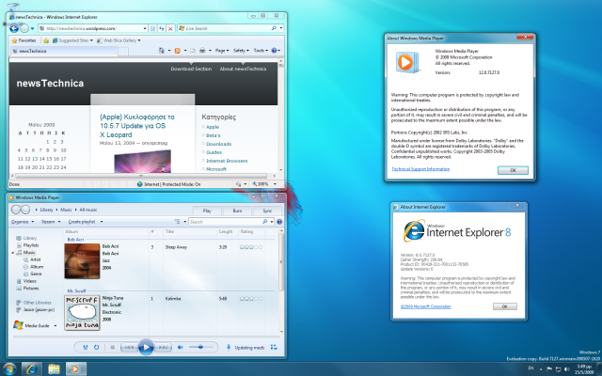Click the blue IE Help icon
The image size is (602, 376).
[x=274, y=51]
